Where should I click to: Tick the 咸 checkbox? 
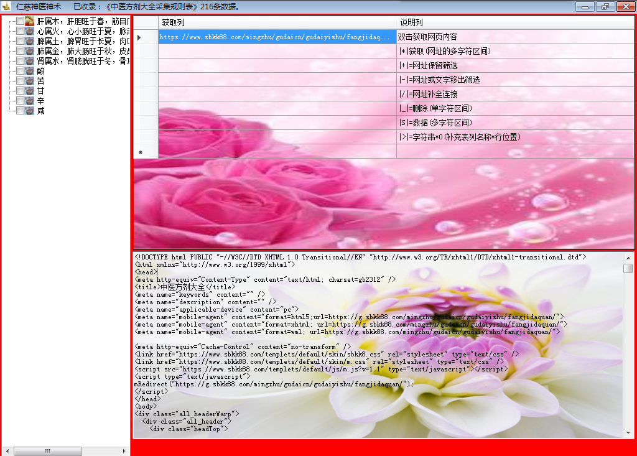(20, 111)
